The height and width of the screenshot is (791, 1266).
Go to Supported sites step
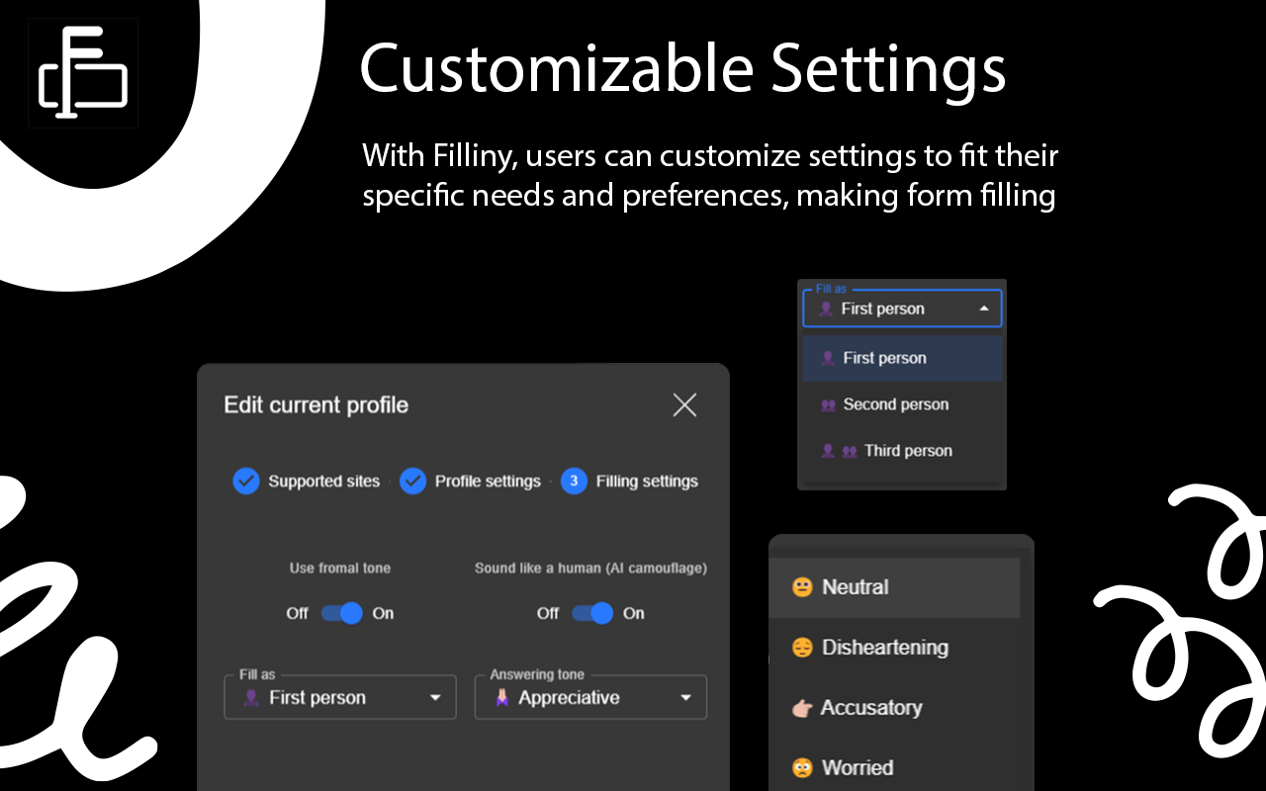tap(307, 482)
